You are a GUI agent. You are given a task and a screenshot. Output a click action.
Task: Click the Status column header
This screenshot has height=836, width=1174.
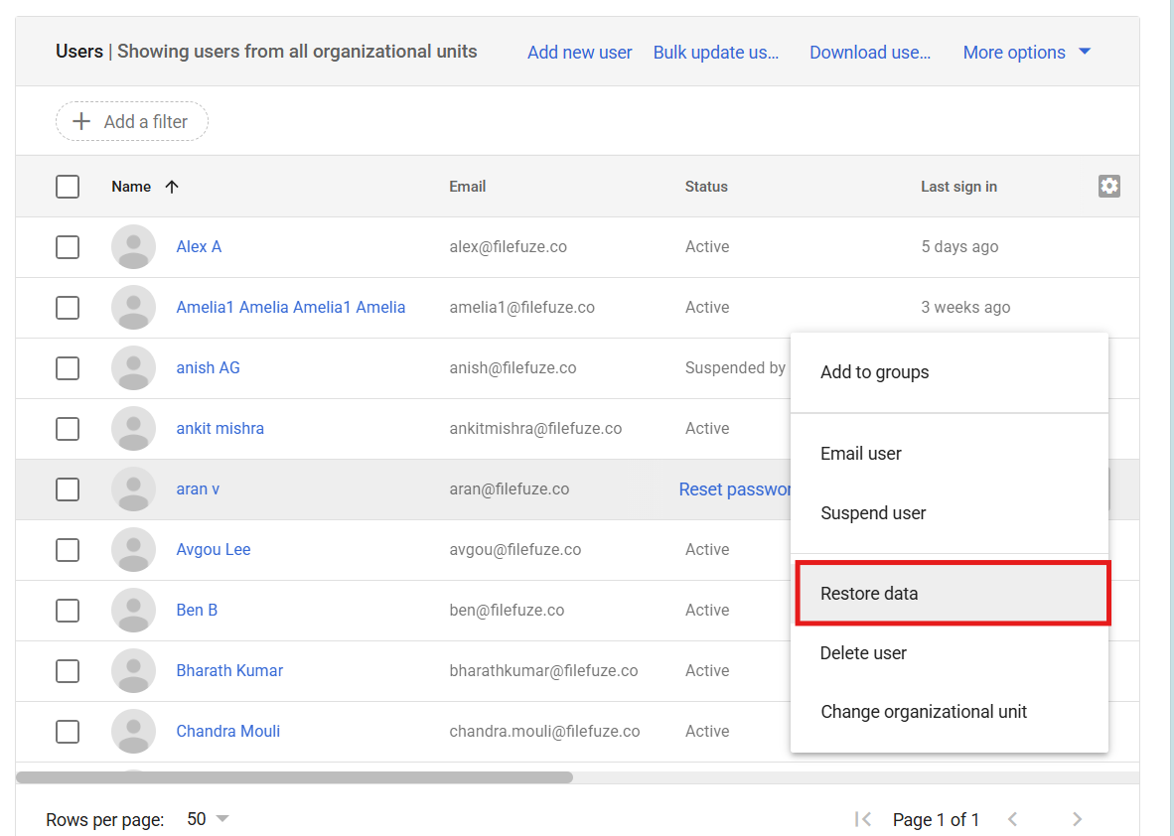706,187
